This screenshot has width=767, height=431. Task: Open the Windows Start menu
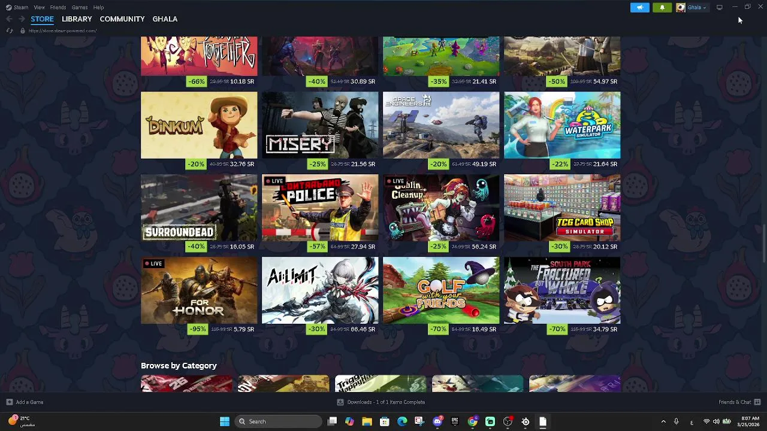[225, 421]
